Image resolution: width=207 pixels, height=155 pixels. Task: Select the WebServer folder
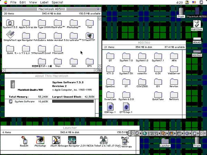[x=174, y=69]
